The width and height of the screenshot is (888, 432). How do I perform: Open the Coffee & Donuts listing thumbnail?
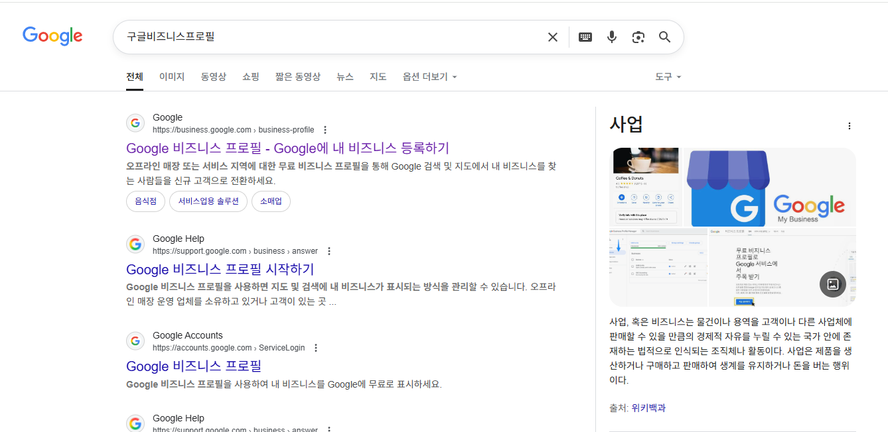point(646,187)
